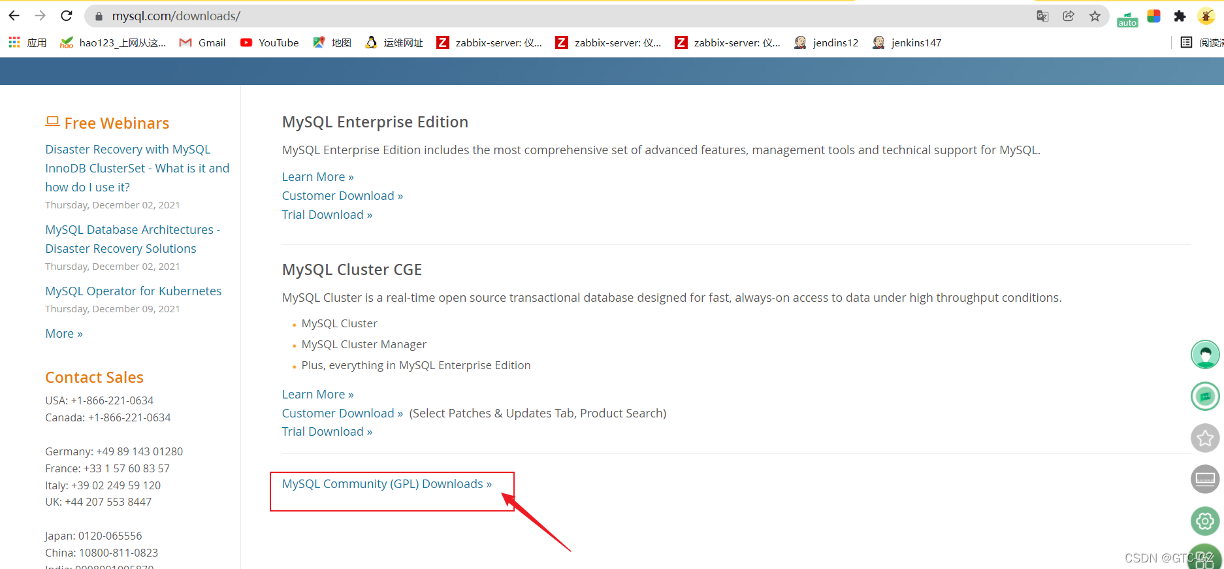Click the MySQL Enterprise Edition heading

click(375, 122)
